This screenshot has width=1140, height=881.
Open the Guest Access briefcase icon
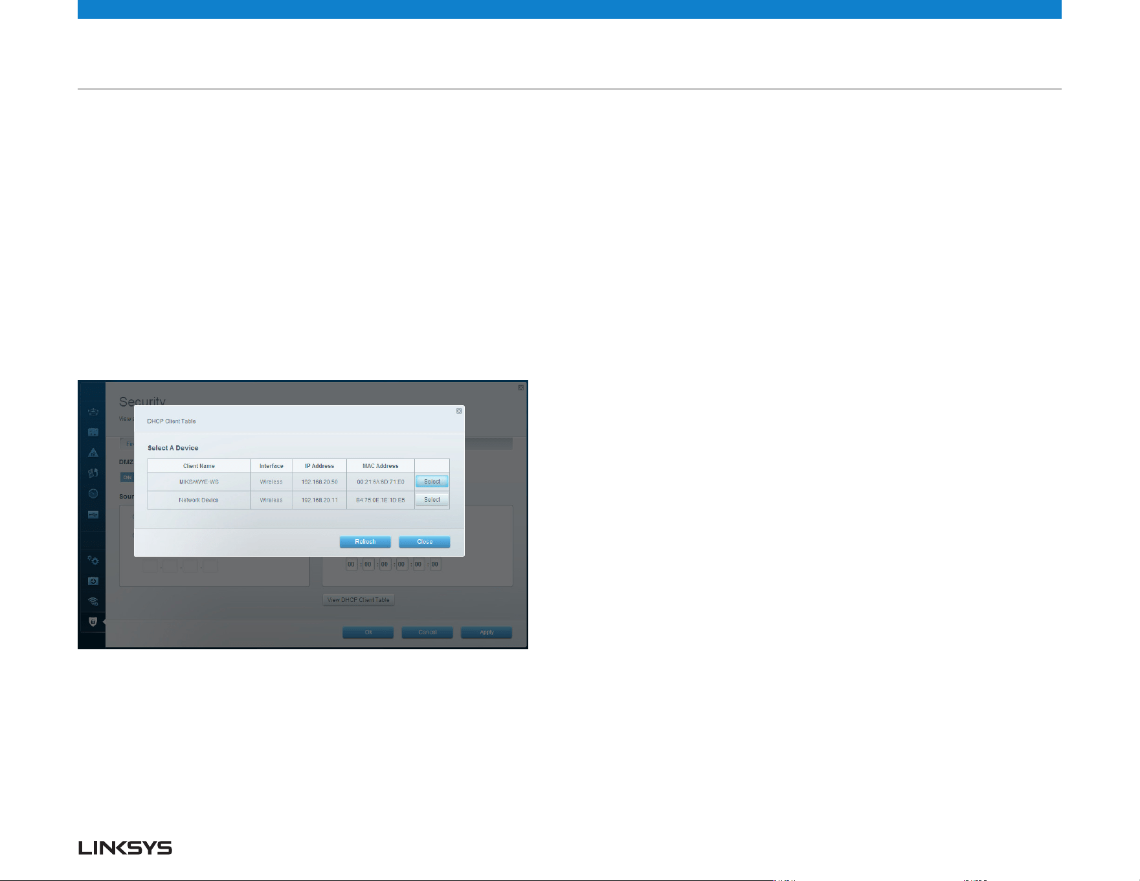tap(93, 432)
